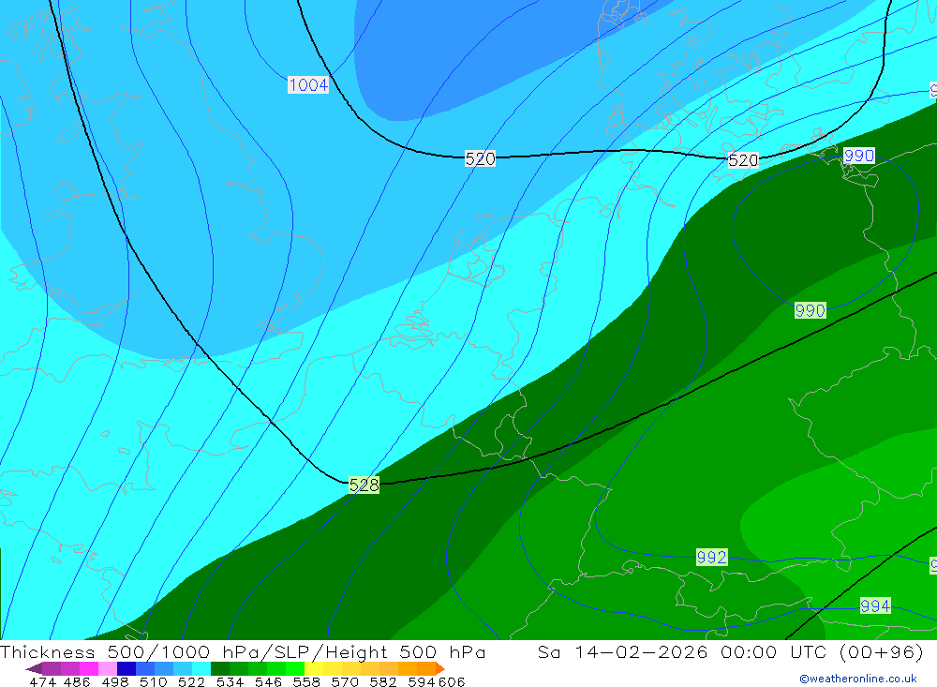This screenshot has width=937, height=687.
Task: Click legend value 582
Action: pos(382,681)
